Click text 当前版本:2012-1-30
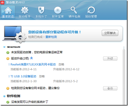The height and width of the screenshot is (106, 128). tap(24, 81)
